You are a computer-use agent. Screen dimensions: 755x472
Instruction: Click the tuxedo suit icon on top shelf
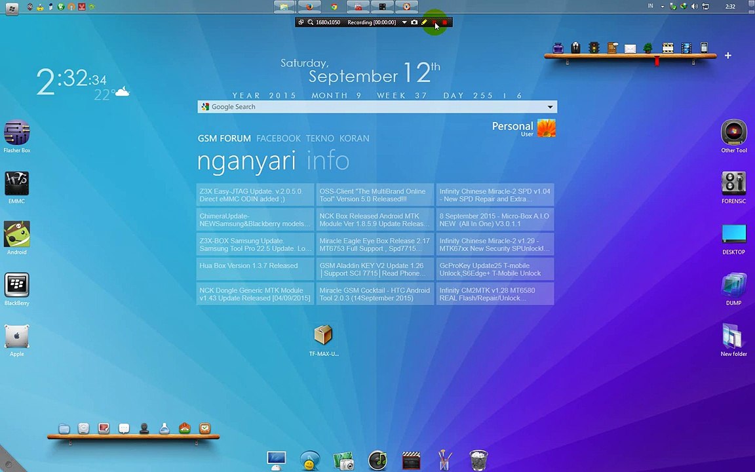tap(575, 48)
